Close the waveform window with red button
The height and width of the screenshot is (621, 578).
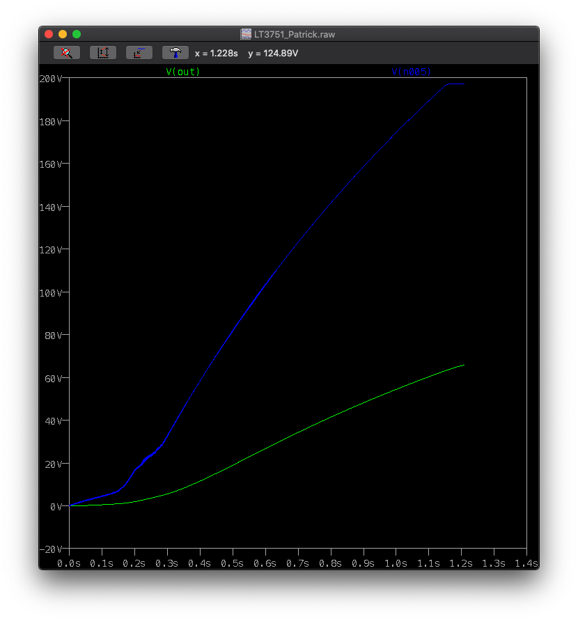pyautogui.click(x=49, y=34)
